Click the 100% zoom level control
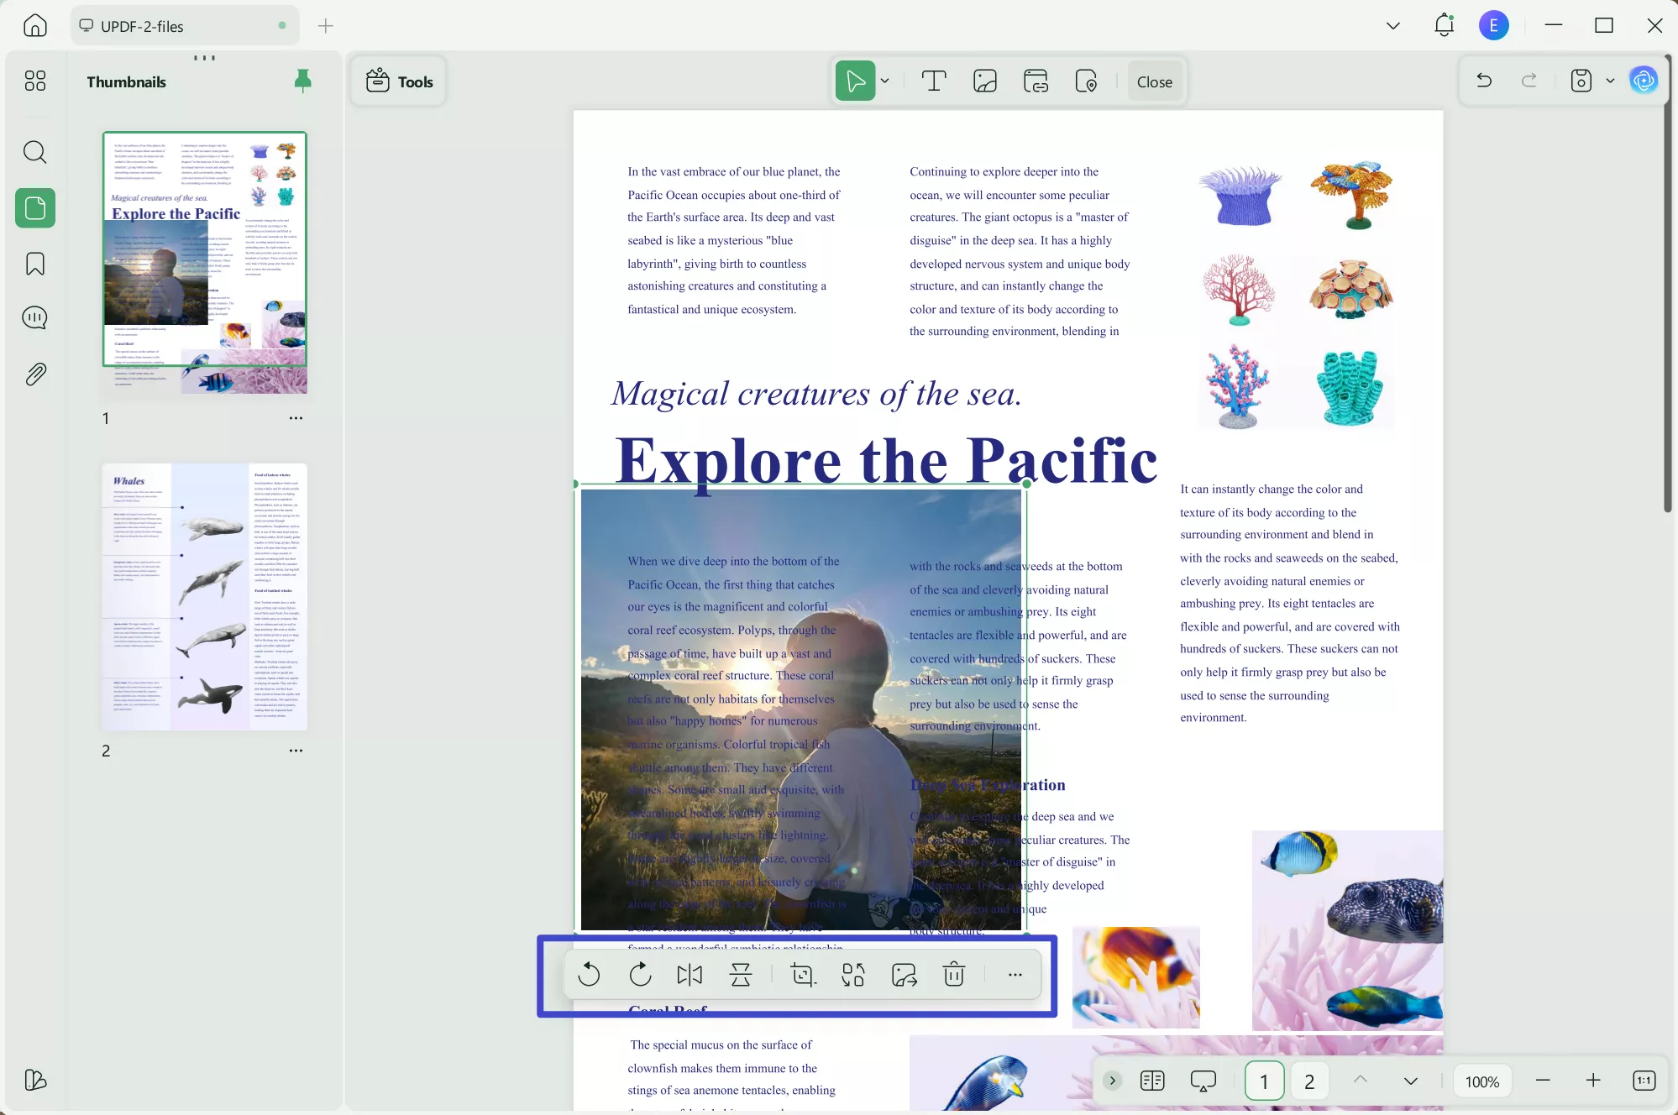The width and height of the screenshot is (1678, 1115). point(1481,1081)
